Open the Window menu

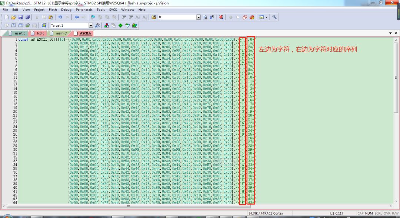coord(127,10)
